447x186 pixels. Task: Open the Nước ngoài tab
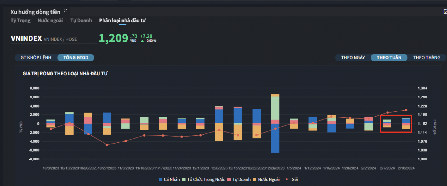(50, 20)
